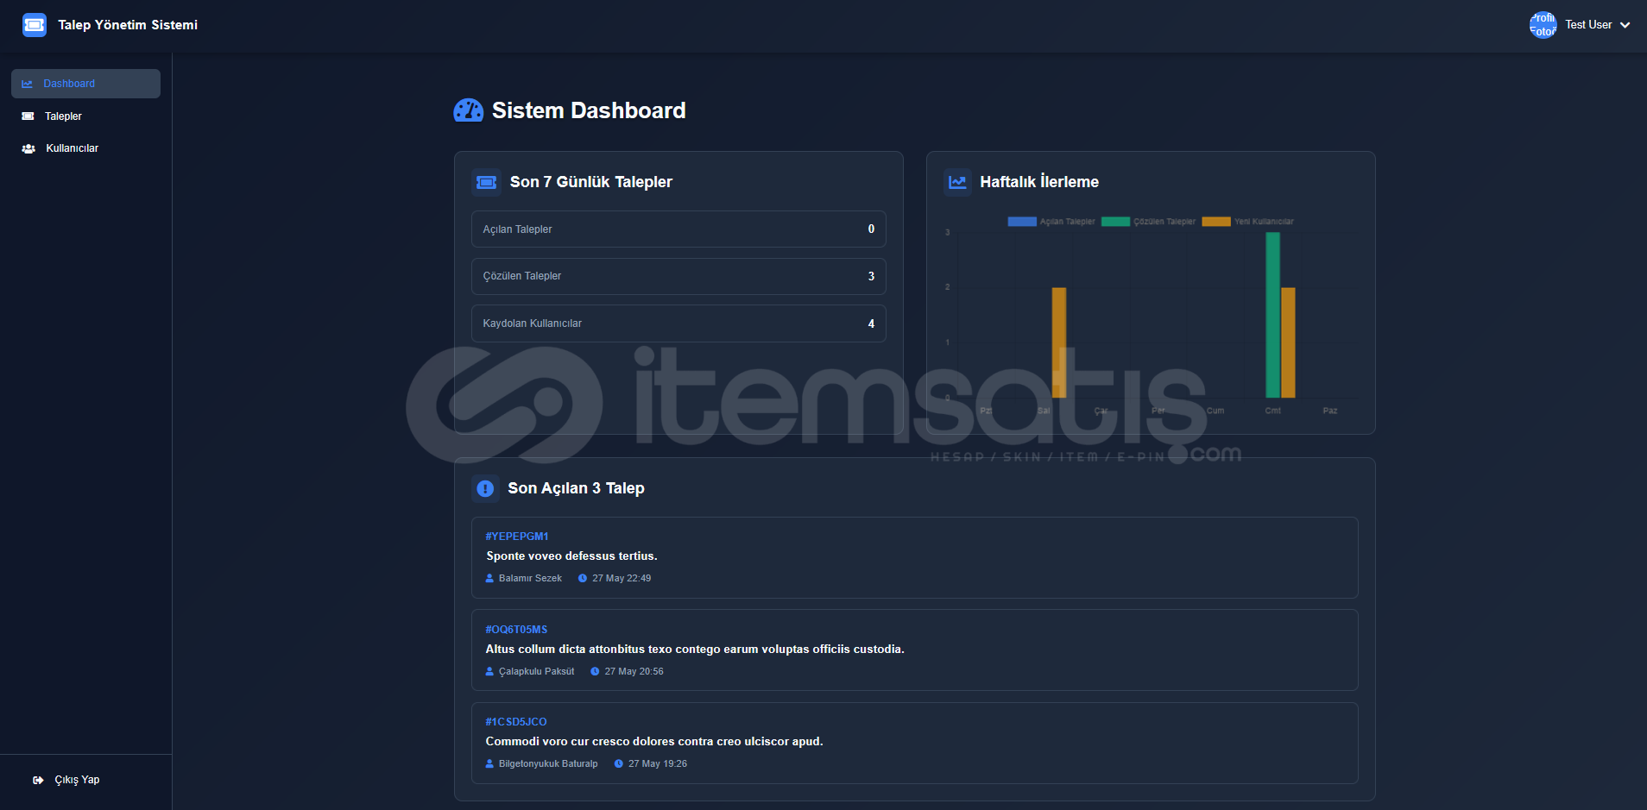This screenshot has height=810, width=1647.
Task: Toggle Yeni Kullanıcılar legend in chart
Action: [x=1248, y=222]
